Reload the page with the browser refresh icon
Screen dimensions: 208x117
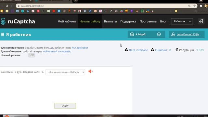pyautogui.click(x=7, y=6)
